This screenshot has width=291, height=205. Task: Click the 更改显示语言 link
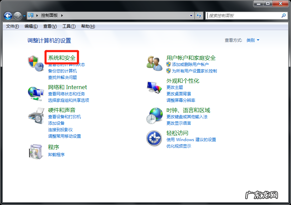coord(179,123)
